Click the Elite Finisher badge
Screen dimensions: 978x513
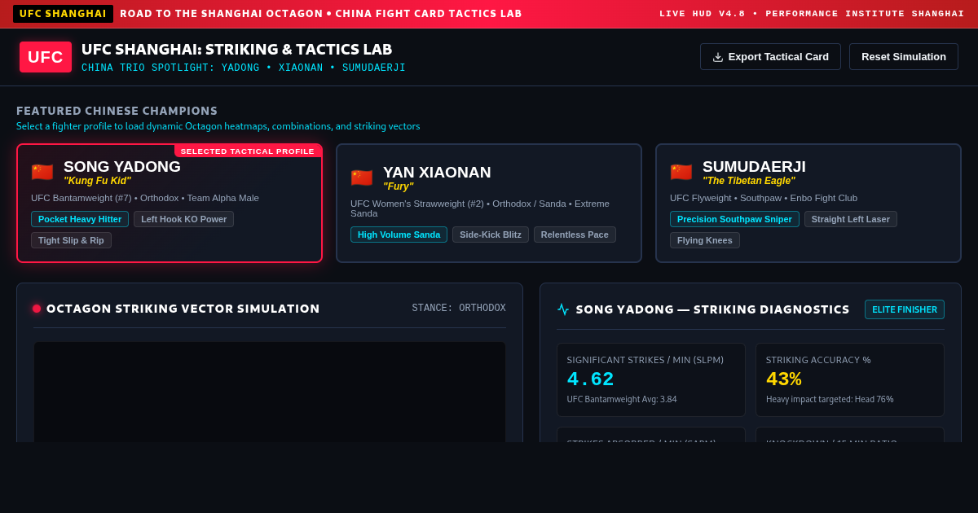tap(905, 309)
